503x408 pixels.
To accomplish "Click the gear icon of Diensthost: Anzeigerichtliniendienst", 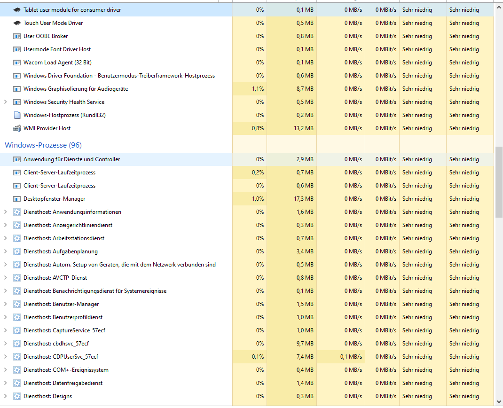I will [x=16, y=225].
